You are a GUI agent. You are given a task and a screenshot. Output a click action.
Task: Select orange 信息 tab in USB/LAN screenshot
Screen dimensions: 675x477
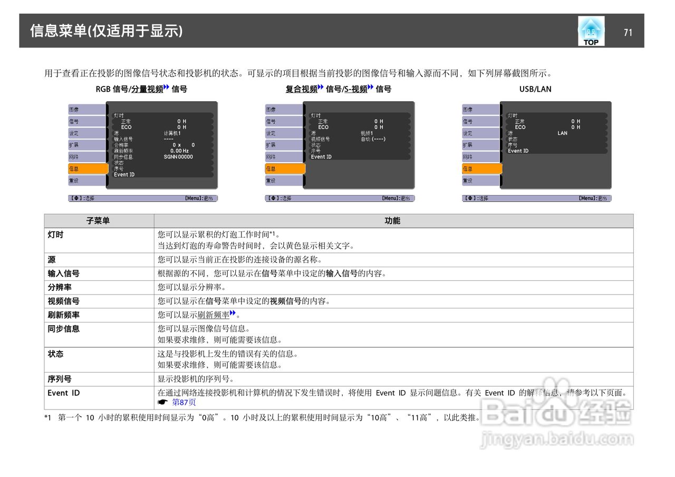482,169
